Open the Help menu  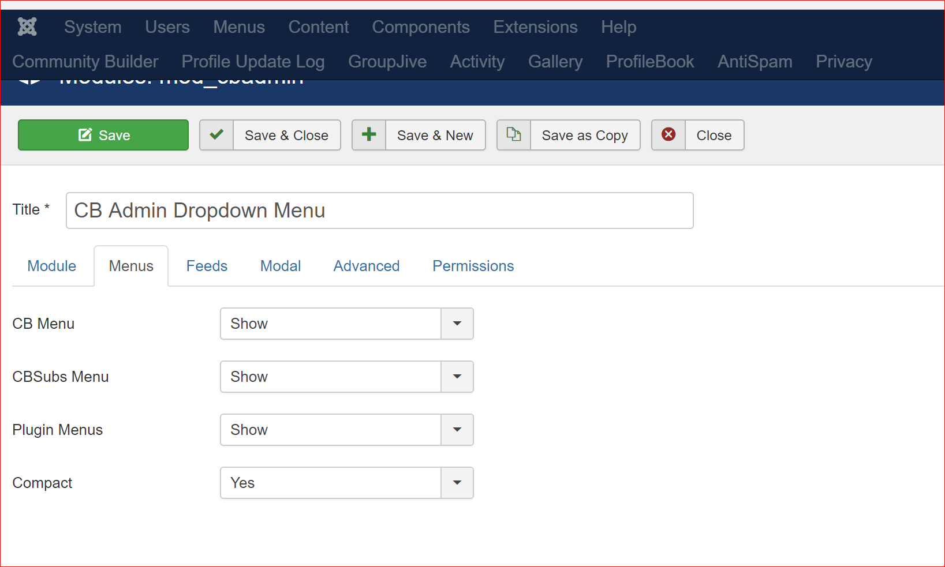[619, 27]
